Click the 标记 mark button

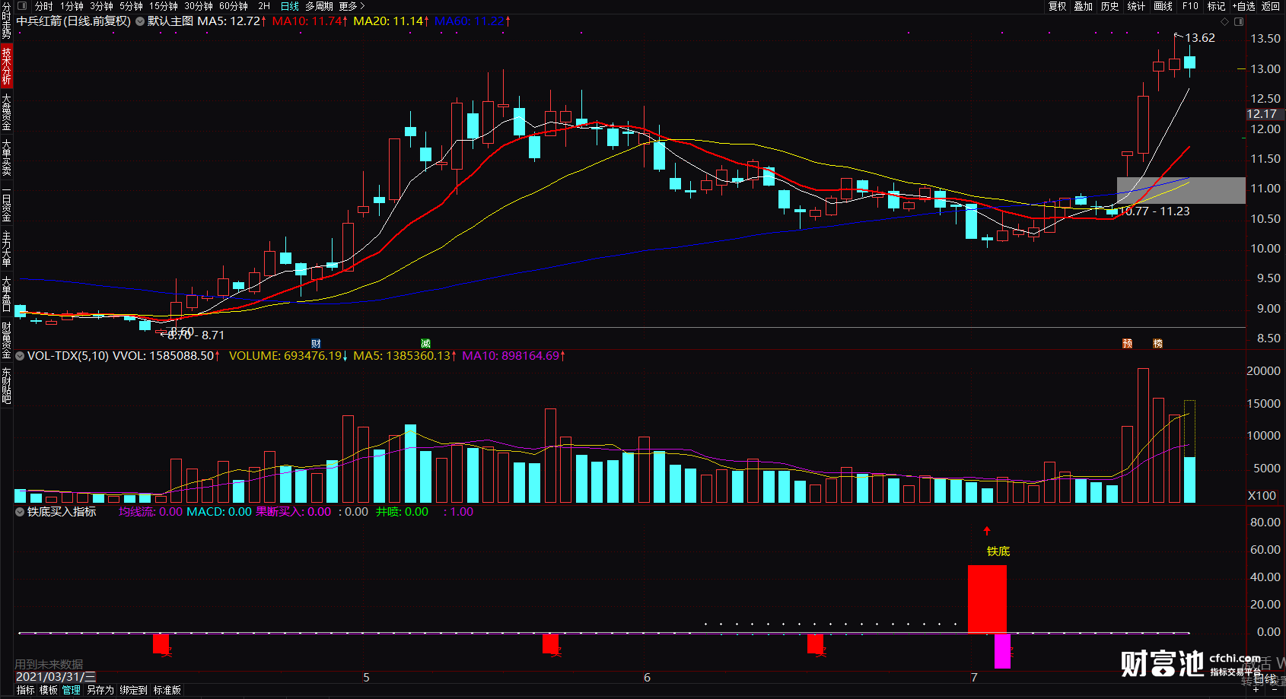[x=1216, y=6]
